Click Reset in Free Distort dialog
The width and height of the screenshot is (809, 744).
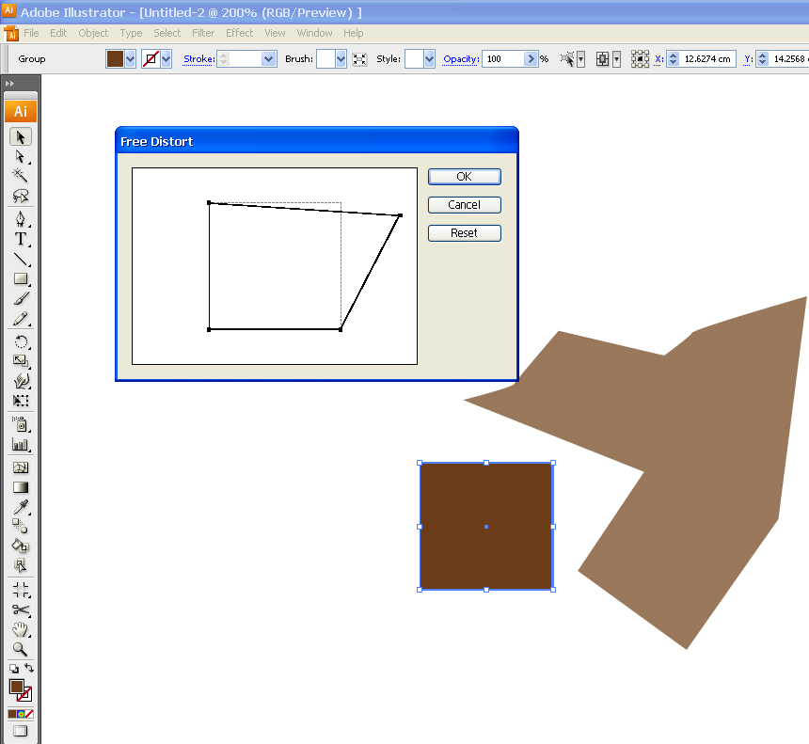point(465,233)
